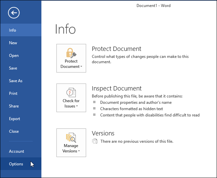Click the Manage Versions magnifier icon
217x178 pixels.
(x=71, y=137)
